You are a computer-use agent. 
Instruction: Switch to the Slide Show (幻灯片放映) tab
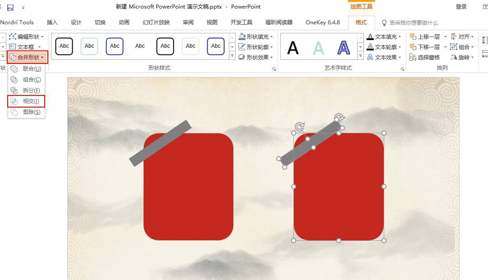(x=156, y=23)
